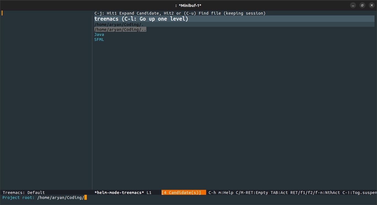Viewport: 377px width, 205px height.
Task: Click the orange fringe marker top-left
Action: coord(2,13)
